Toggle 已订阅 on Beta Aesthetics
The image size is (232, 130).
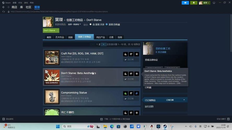coord(131,79)
